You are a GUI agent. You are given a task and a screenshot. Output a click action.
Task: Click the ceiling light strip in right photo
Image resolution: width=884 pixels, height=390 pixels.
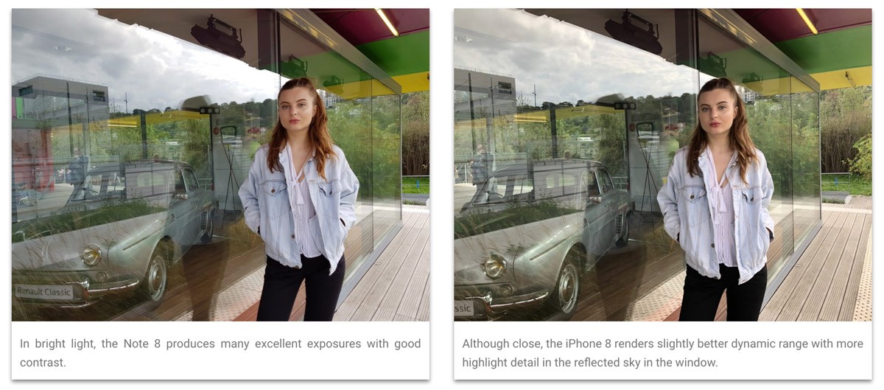point(807,21)
